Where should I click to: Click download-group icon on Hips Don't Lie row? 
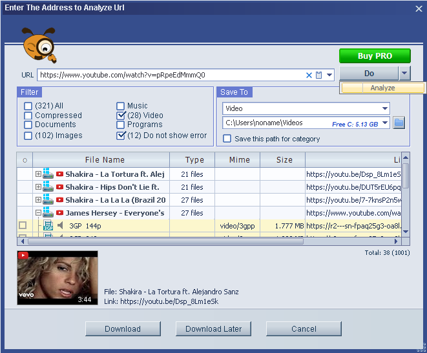coord(48,187)
